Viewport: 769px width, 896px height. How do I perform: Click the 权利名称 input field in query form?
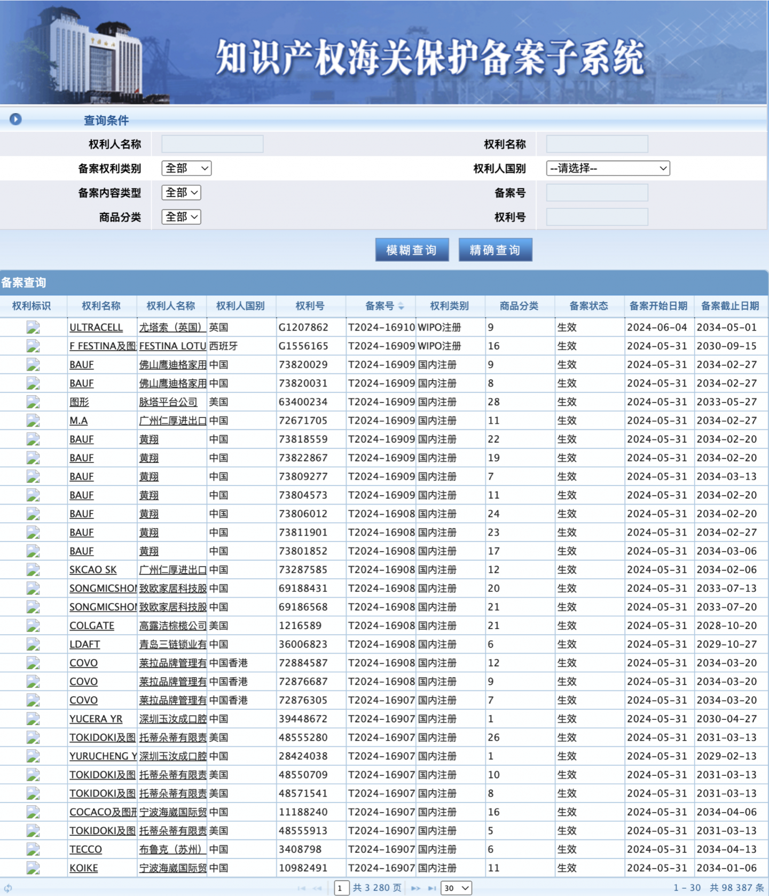597,144
